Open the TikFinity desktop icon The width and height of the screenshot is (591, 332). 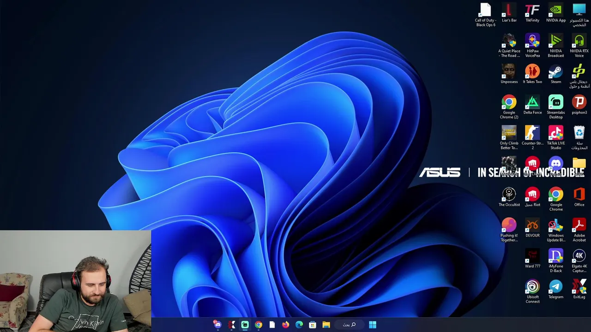[532, 13]
